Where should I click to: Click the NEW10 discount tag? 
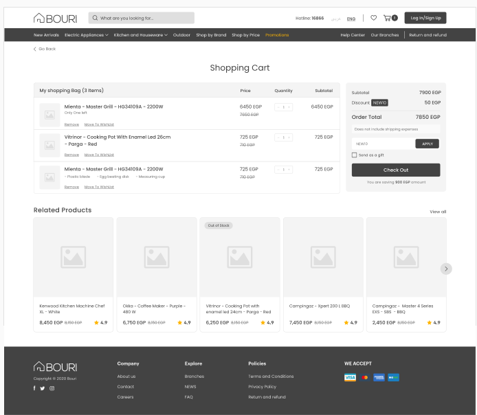[x=379, y=103]
